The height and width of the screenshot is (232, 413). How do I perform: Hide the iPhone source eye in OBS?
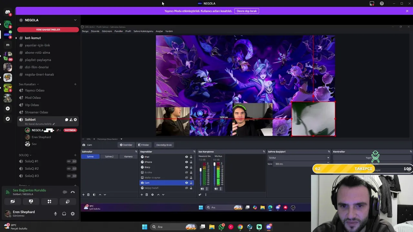(x=186, y=162)
